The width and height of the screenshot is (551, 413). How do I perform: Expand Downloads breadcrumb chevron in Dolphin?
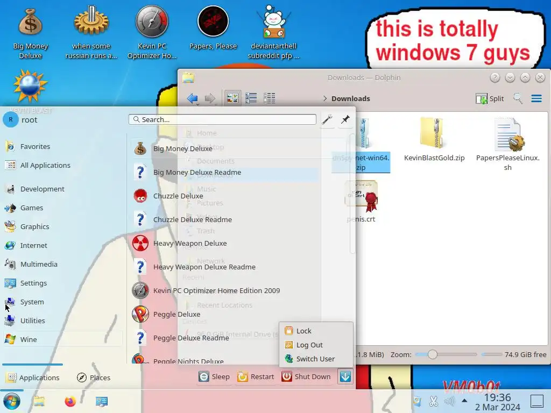pyautogui.click(x=324, y=99)
